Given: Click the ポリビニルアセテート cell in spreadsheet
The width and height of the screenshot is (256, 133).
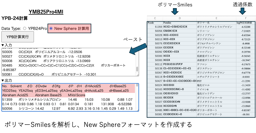Looking at the screenshot, I should [x=216, y=114].
